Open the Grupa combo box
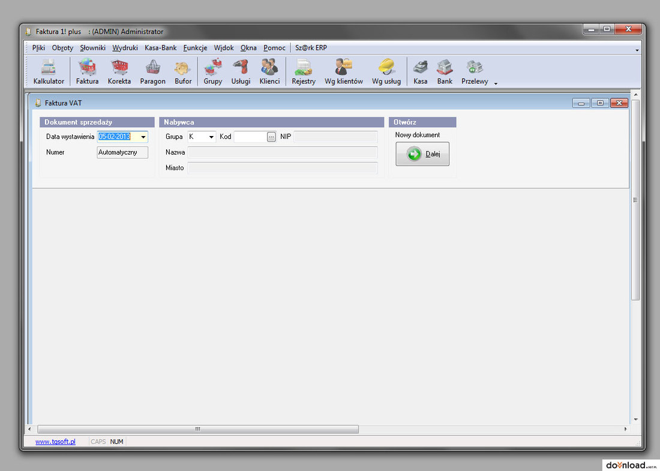The width and height of the screenshot is (660, 471). (202, 137)
